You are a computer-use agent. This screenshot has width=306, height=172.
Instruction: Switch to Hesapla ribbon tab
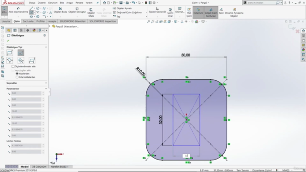point(52,21)
